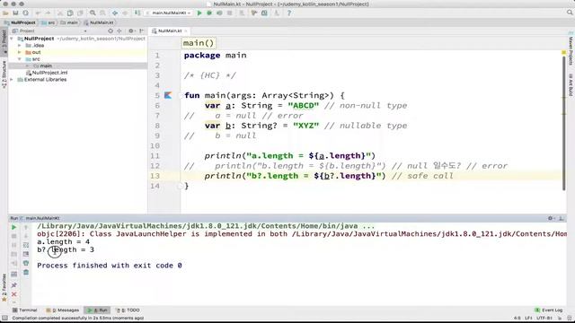Viewport: 575px width, 323px height.
Task: Click the yellow inspection indicator in editor corner
Action: point(563,53)
